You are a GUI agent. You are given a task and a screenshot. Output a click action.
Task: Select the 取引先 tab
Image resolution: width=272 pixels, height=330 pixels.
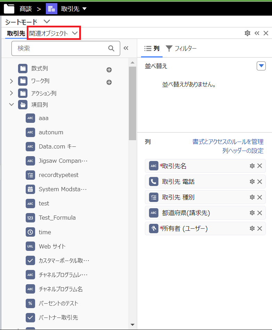(16, 33)
